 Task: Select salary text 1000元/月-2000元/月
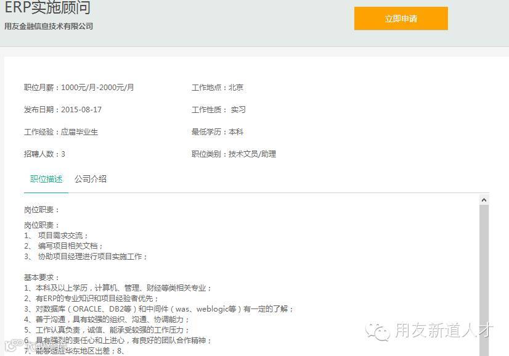pyautogui.click(x=97, y=88)
